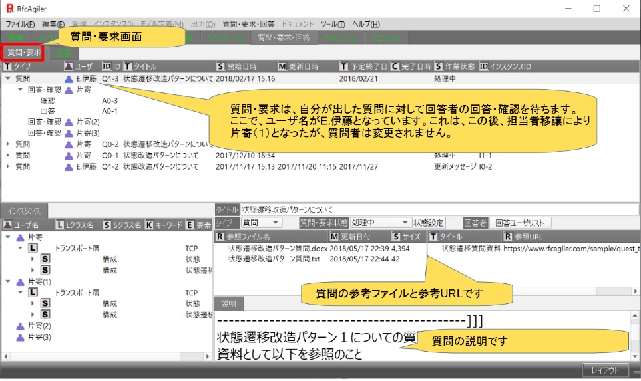Click the 状態設定 button
Screen dimensions: 641x381
[429, 223]
